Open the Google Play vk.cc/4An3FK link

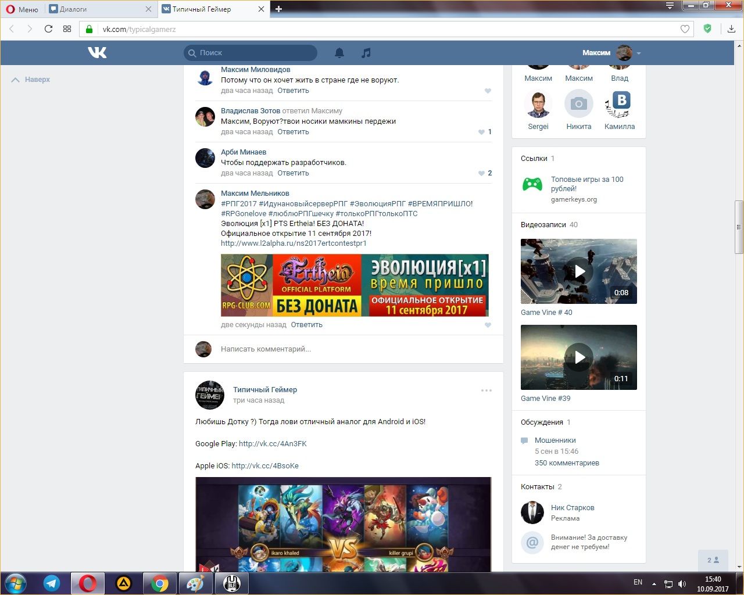point(273,444)
